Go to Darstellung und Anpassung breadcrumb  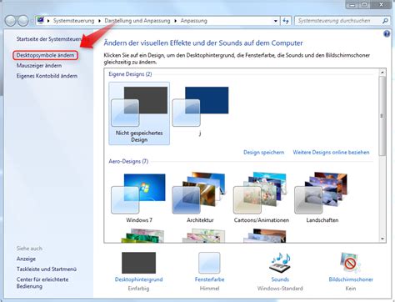(137, 21)
